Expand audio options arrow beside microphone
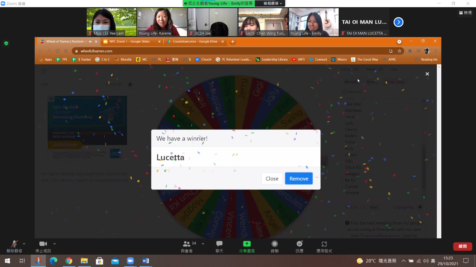This screenshot has height=267, width=476. [x=24, y=244]
